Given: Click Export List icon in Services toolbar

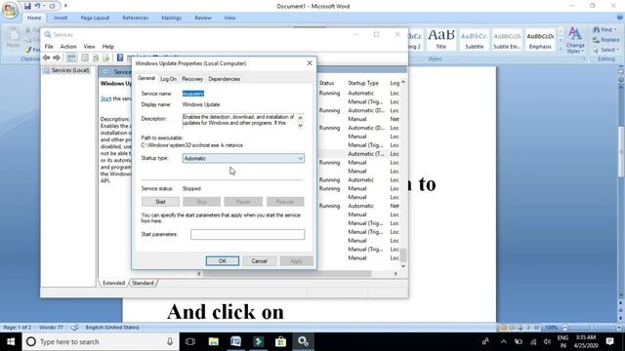Looking at the screenshot, I should [x=105, y=58].
